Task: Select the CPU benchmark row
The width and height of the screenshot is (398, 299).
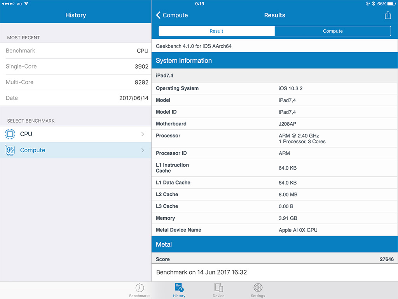Action: pyautogui.click(x=76, y=134)
